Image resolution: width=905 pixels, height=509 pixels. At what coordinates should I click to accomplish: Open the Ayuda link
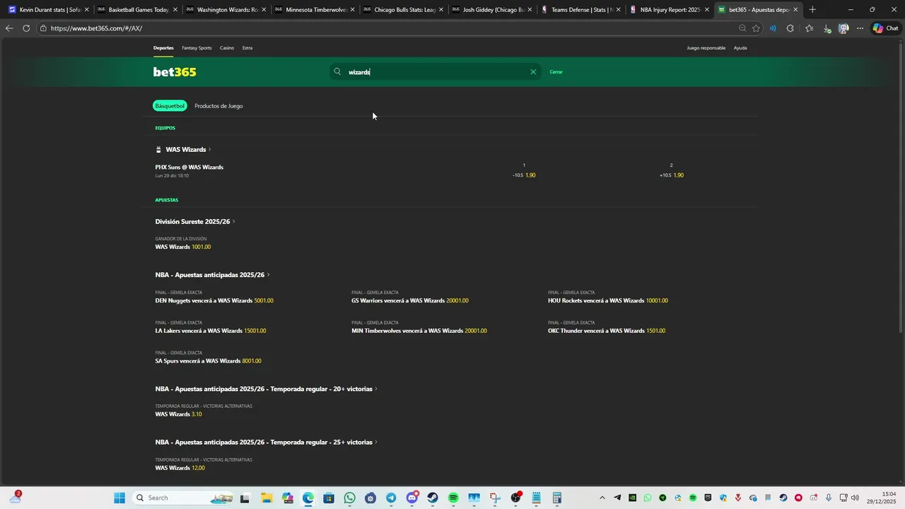(x=740, y=48)
